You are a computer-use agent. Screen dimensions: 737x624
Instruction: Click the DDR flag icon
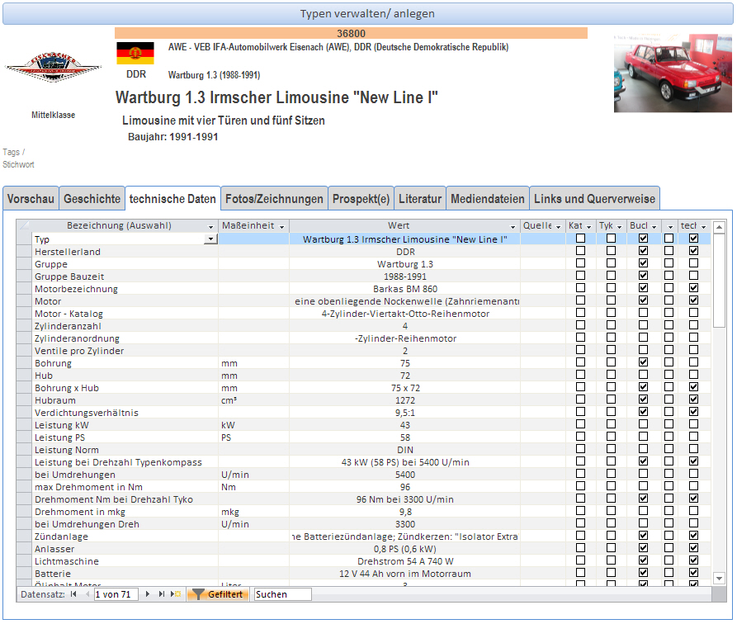pyautogui.click(x=135, y=53)
